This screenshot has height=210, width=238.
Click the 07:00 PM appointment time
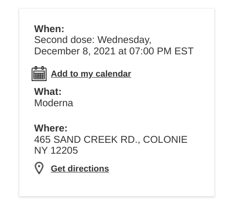pos(150,51)
